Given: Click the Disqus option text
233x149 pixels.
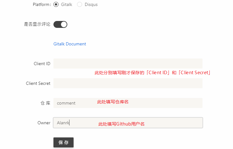Looking at the screenshot, I should (x=91, y=5).
